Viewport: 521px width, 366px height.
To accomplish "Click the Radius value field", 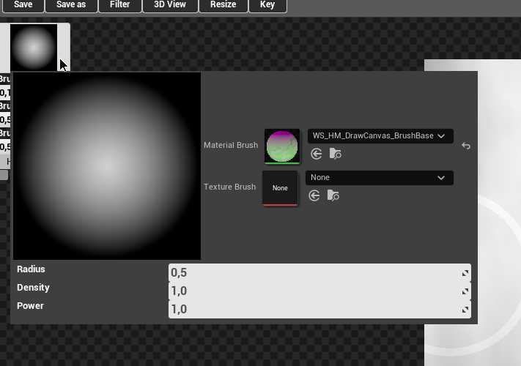I will 315,273.
